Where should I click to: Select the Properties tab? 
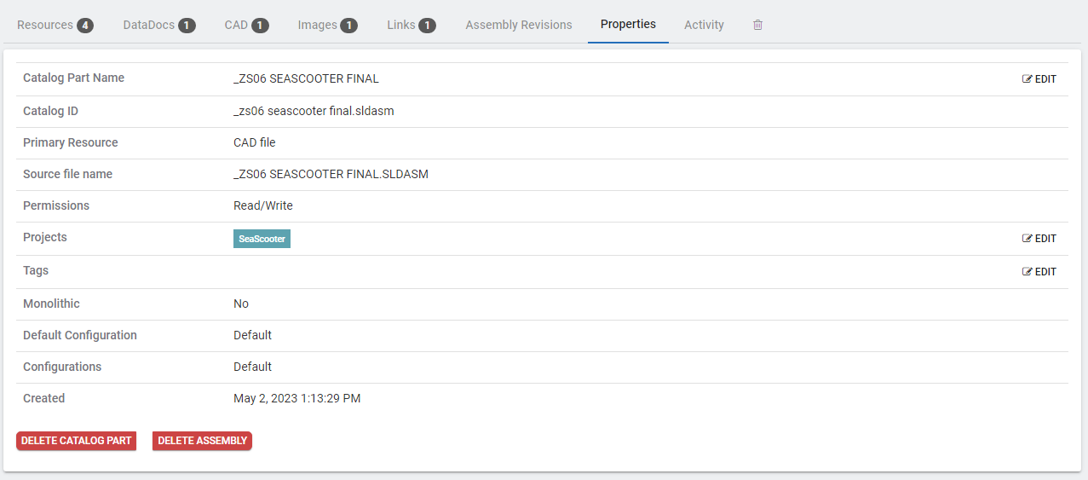(628, 24)
